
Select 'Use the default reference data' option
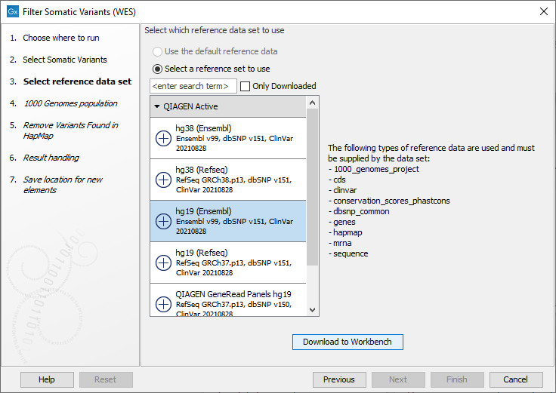coord(157,51)
